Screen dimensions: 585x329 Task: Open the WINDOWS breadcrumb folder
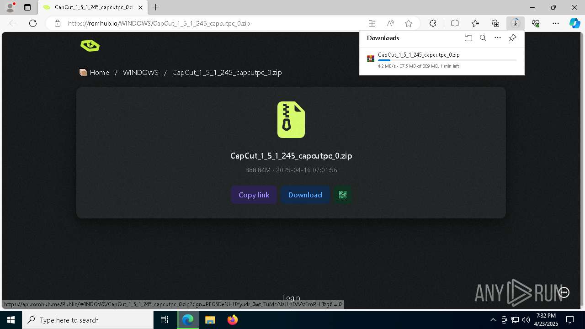[x=140, y=73]
